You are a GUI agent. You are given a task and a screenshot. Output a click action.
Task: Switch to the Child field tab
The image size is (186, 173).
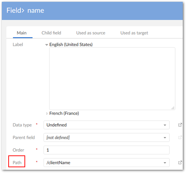point(51,33)
